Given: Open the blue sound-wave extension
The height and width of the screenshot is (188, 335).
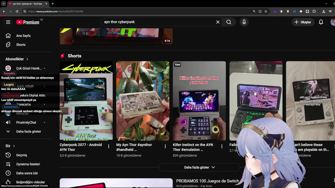Looking at the screenshot, I should [x=294, y=11].
